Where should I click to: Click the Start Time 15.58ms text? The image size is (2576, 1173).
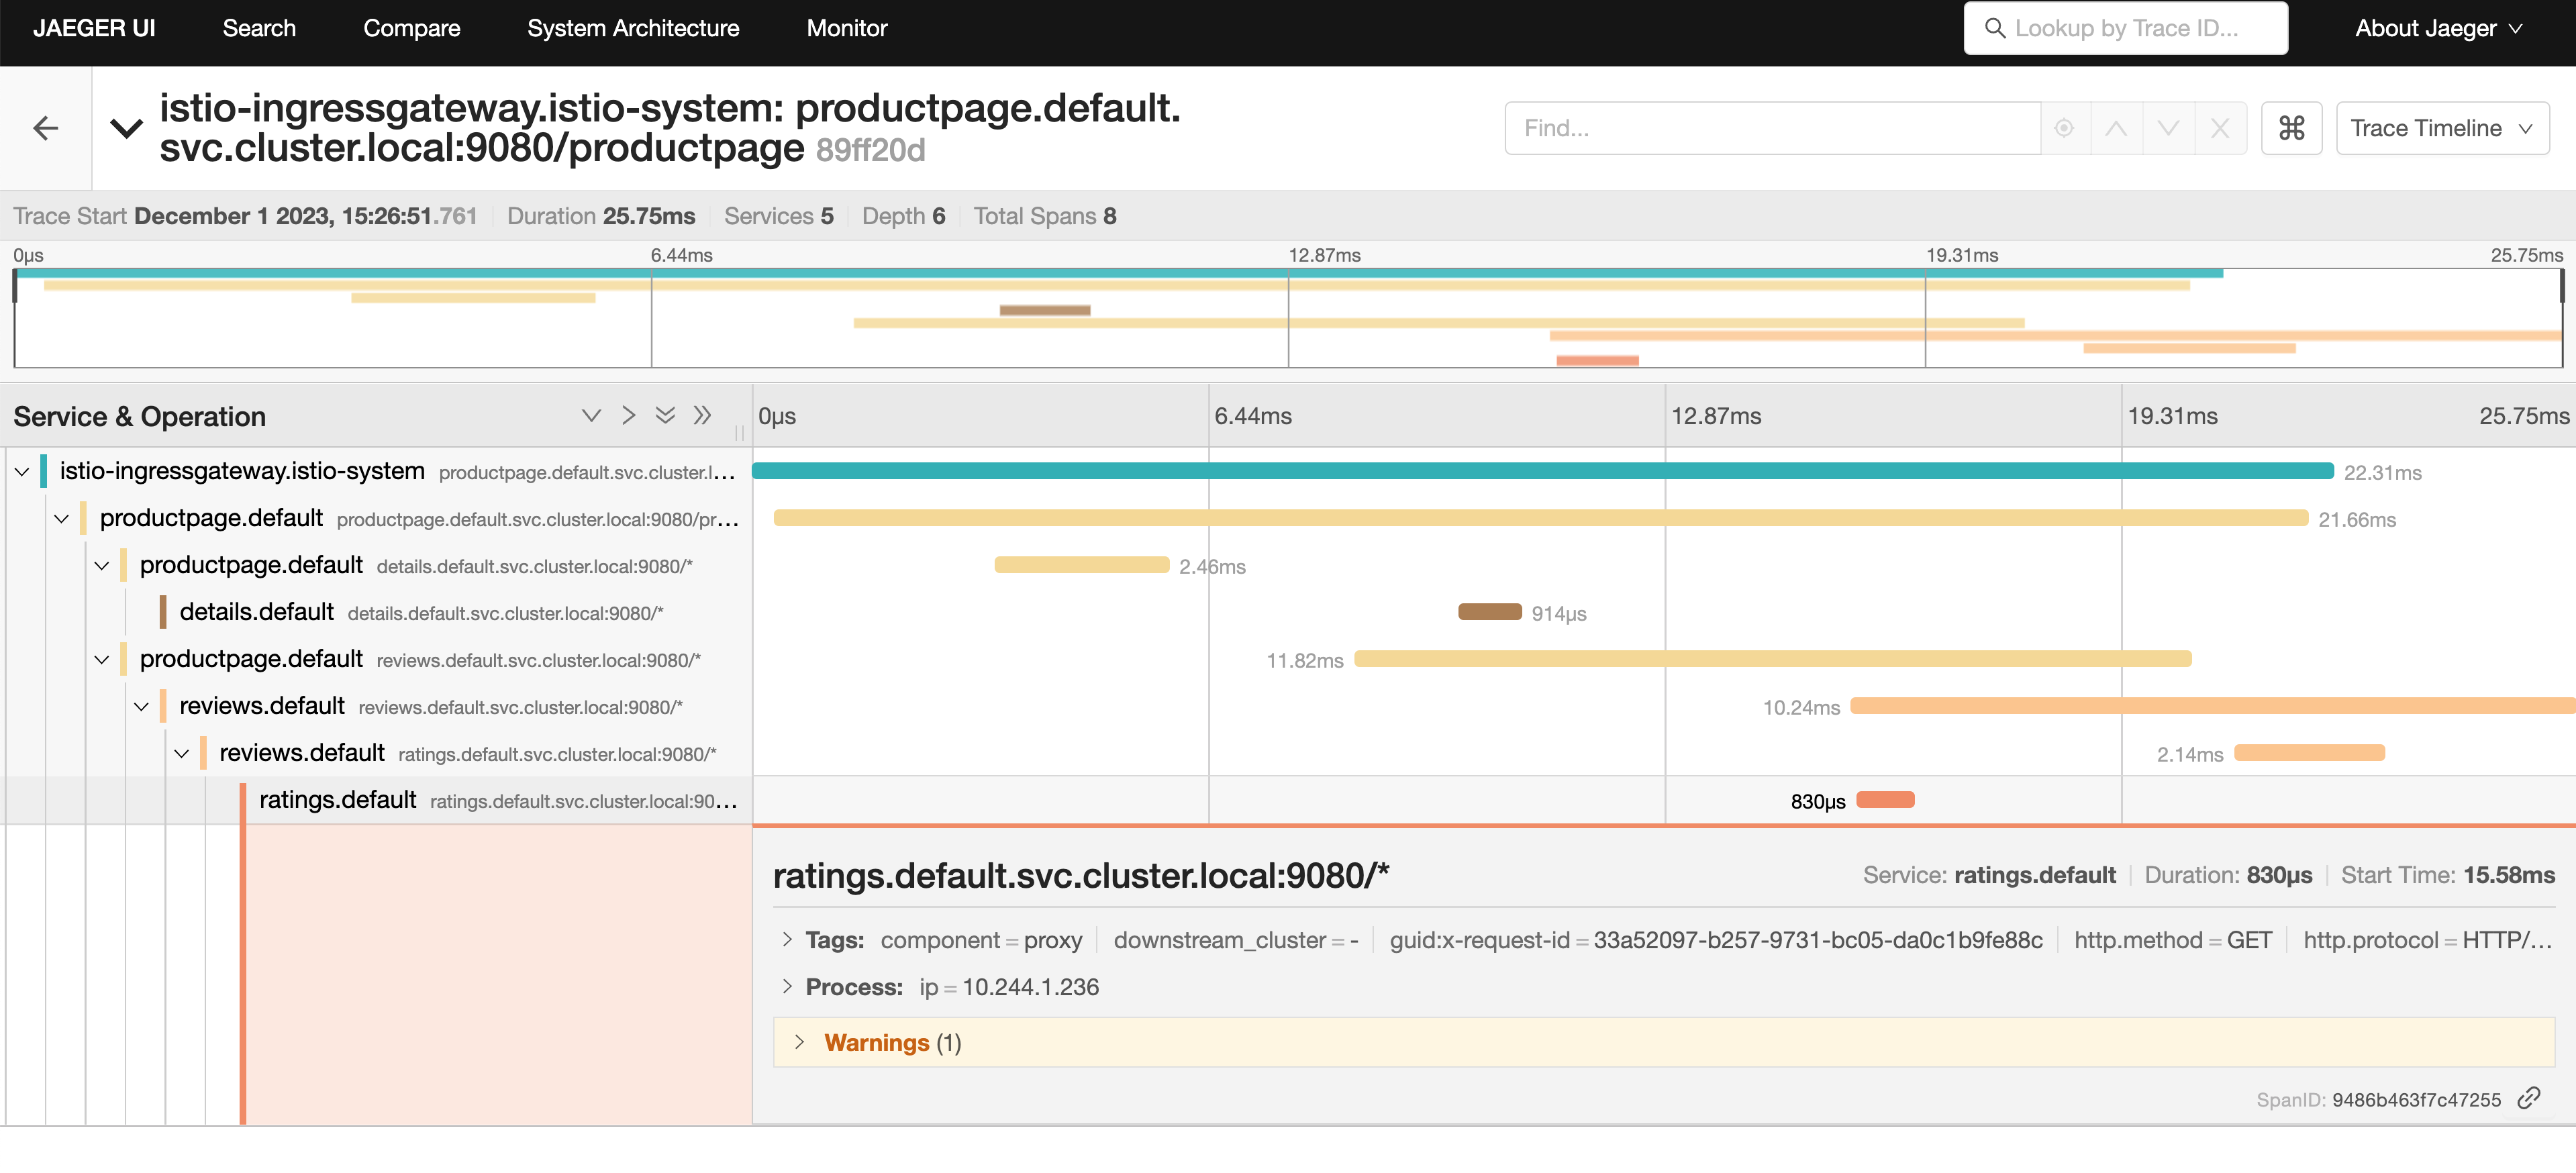[2447, 875]
